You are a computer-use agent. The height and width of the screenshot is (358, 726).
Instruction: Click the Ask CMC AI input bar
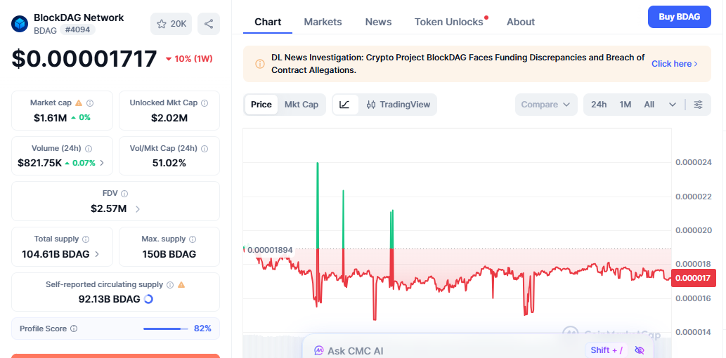click(478, 350)
